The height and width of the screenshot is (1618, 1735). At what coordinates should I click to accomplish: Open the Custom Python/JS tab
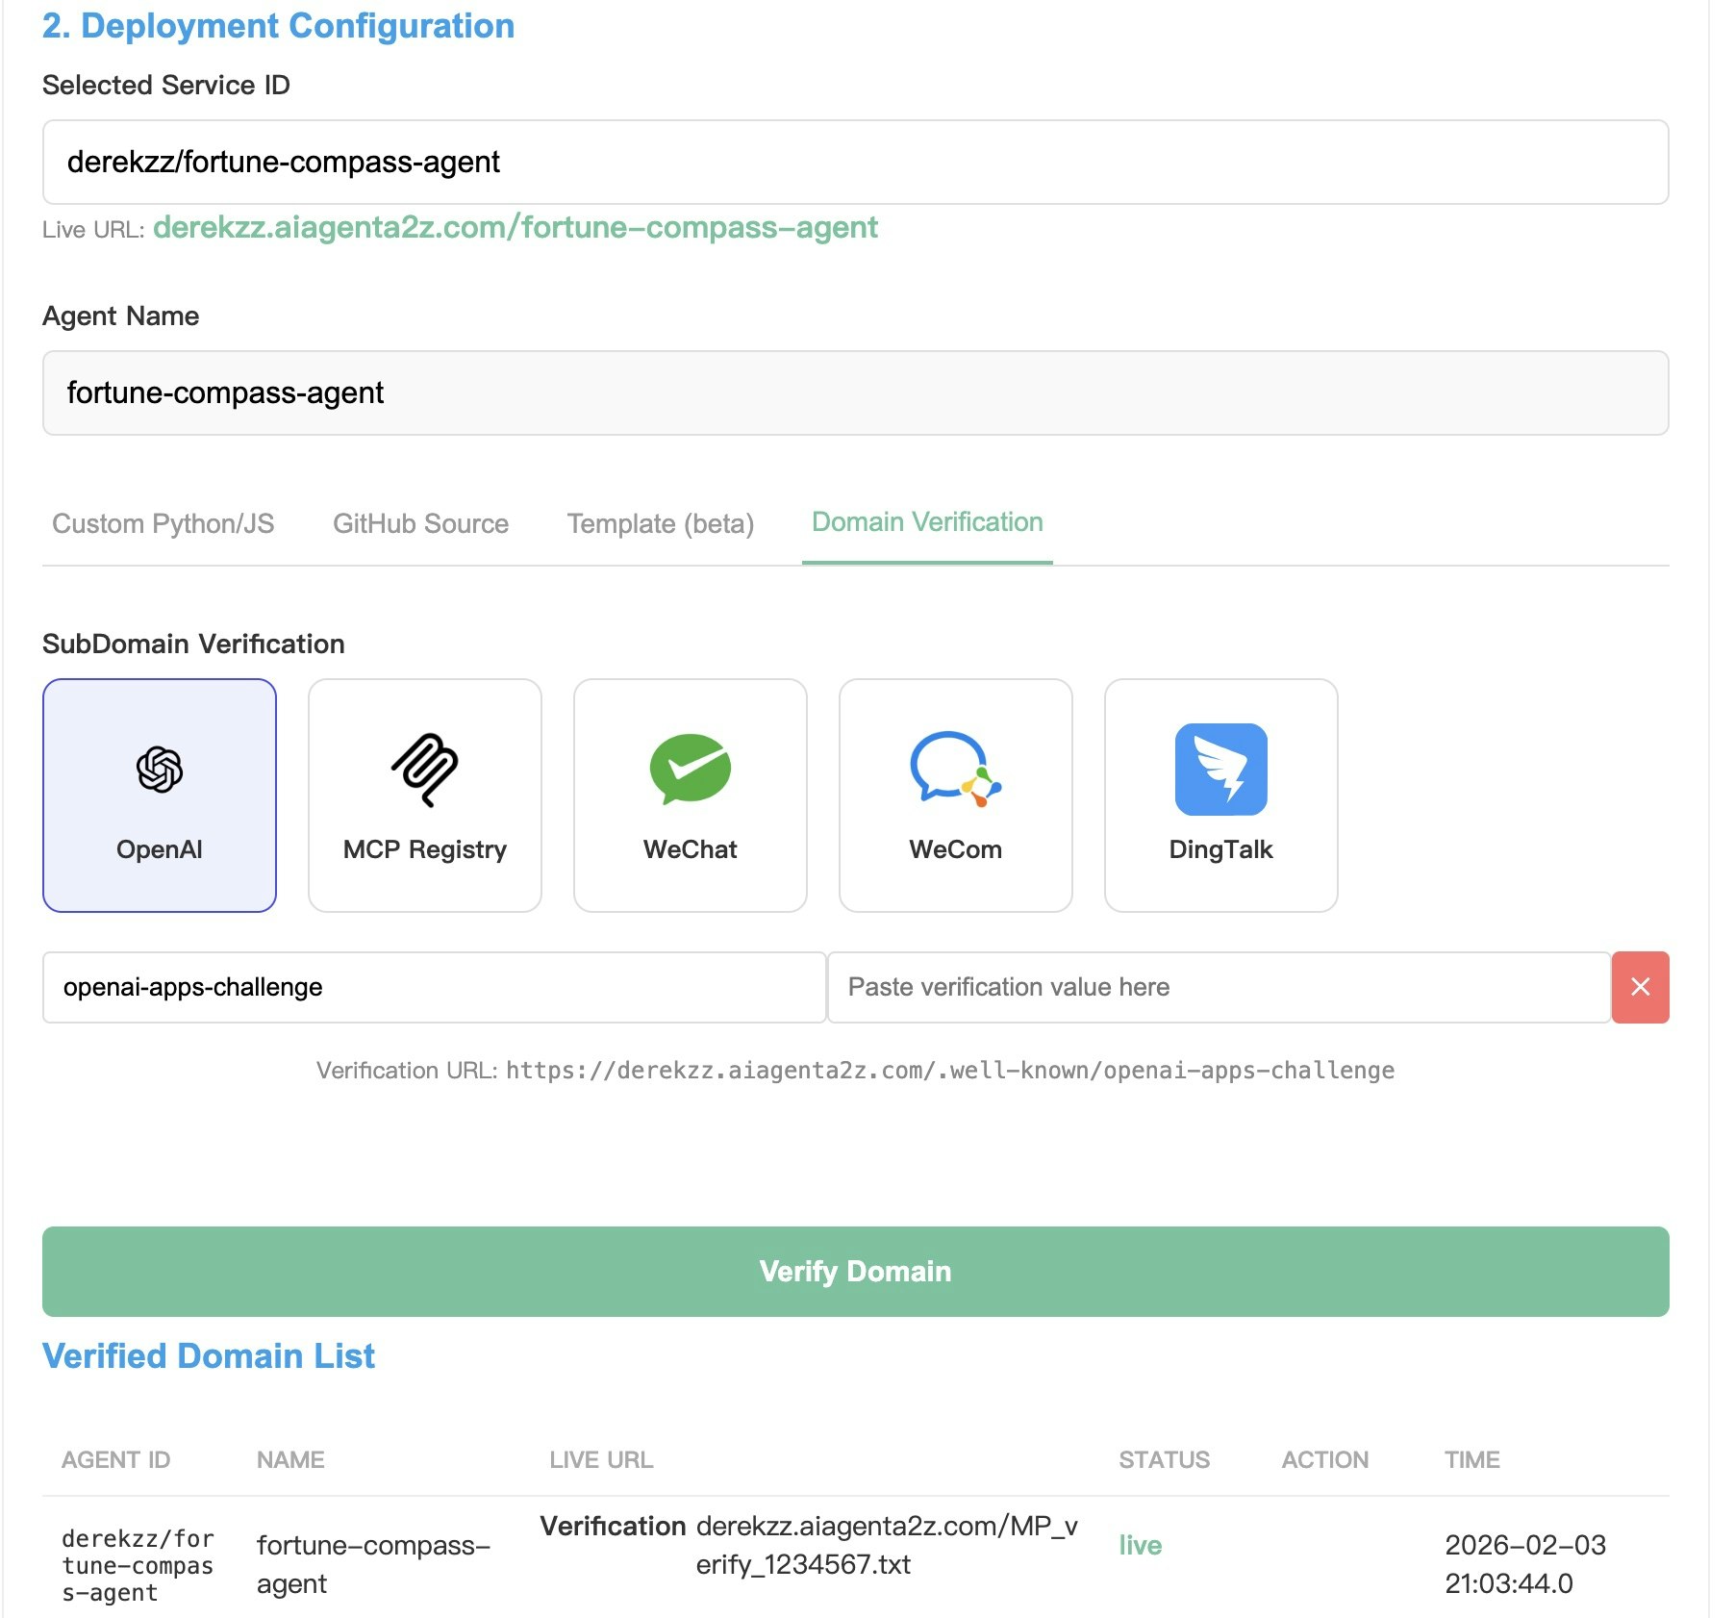(x=164, y=523)
